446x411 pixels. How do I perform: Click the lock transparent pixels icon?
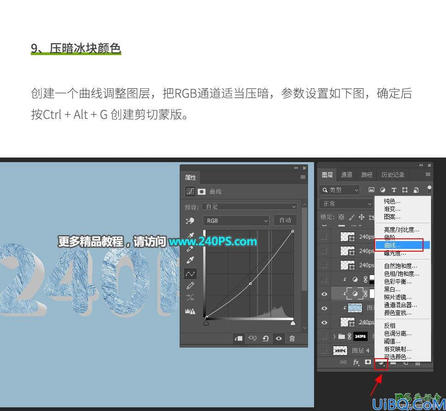coord(341,217)
